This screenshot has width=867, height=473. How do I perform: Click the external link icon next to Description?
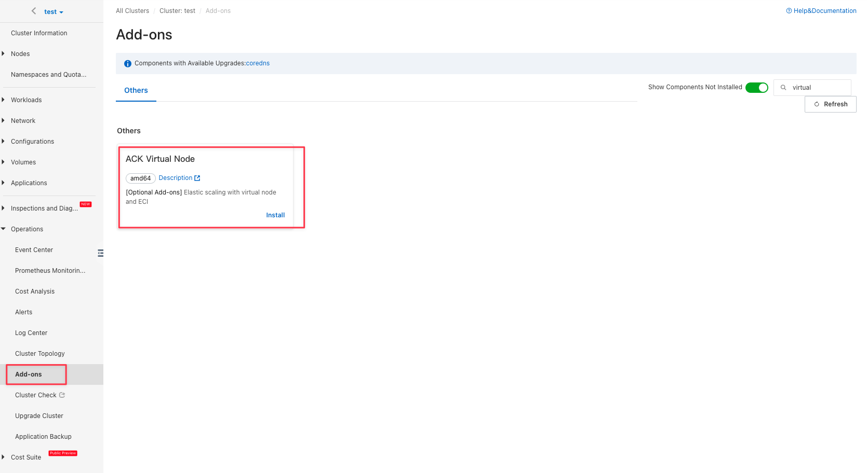click(197, 178)
